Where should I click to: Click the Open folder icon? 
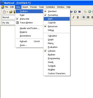tap(11, 12)
